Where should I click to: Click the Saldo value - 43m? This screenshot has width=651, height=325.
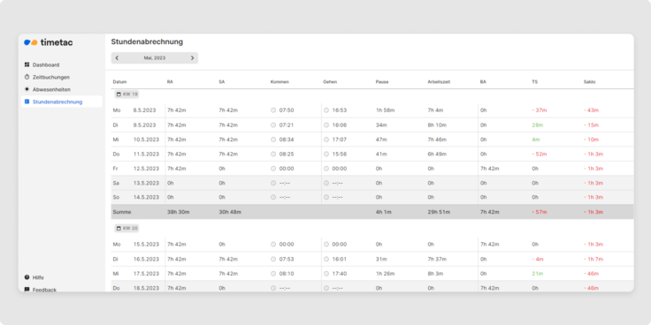(591, 110)
